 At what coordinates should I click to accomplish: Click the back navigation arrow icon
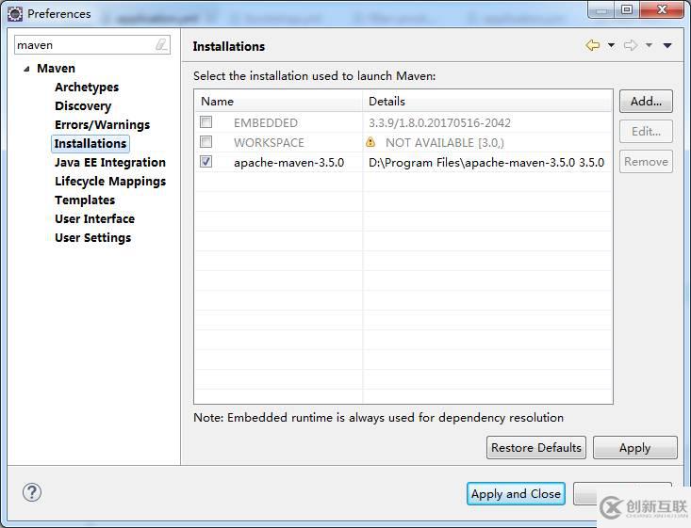pyautogui.click(x=592, y=45)
